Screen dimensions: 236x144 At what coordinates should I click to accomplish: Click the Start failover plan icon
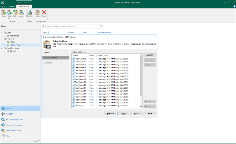(4, 13)
